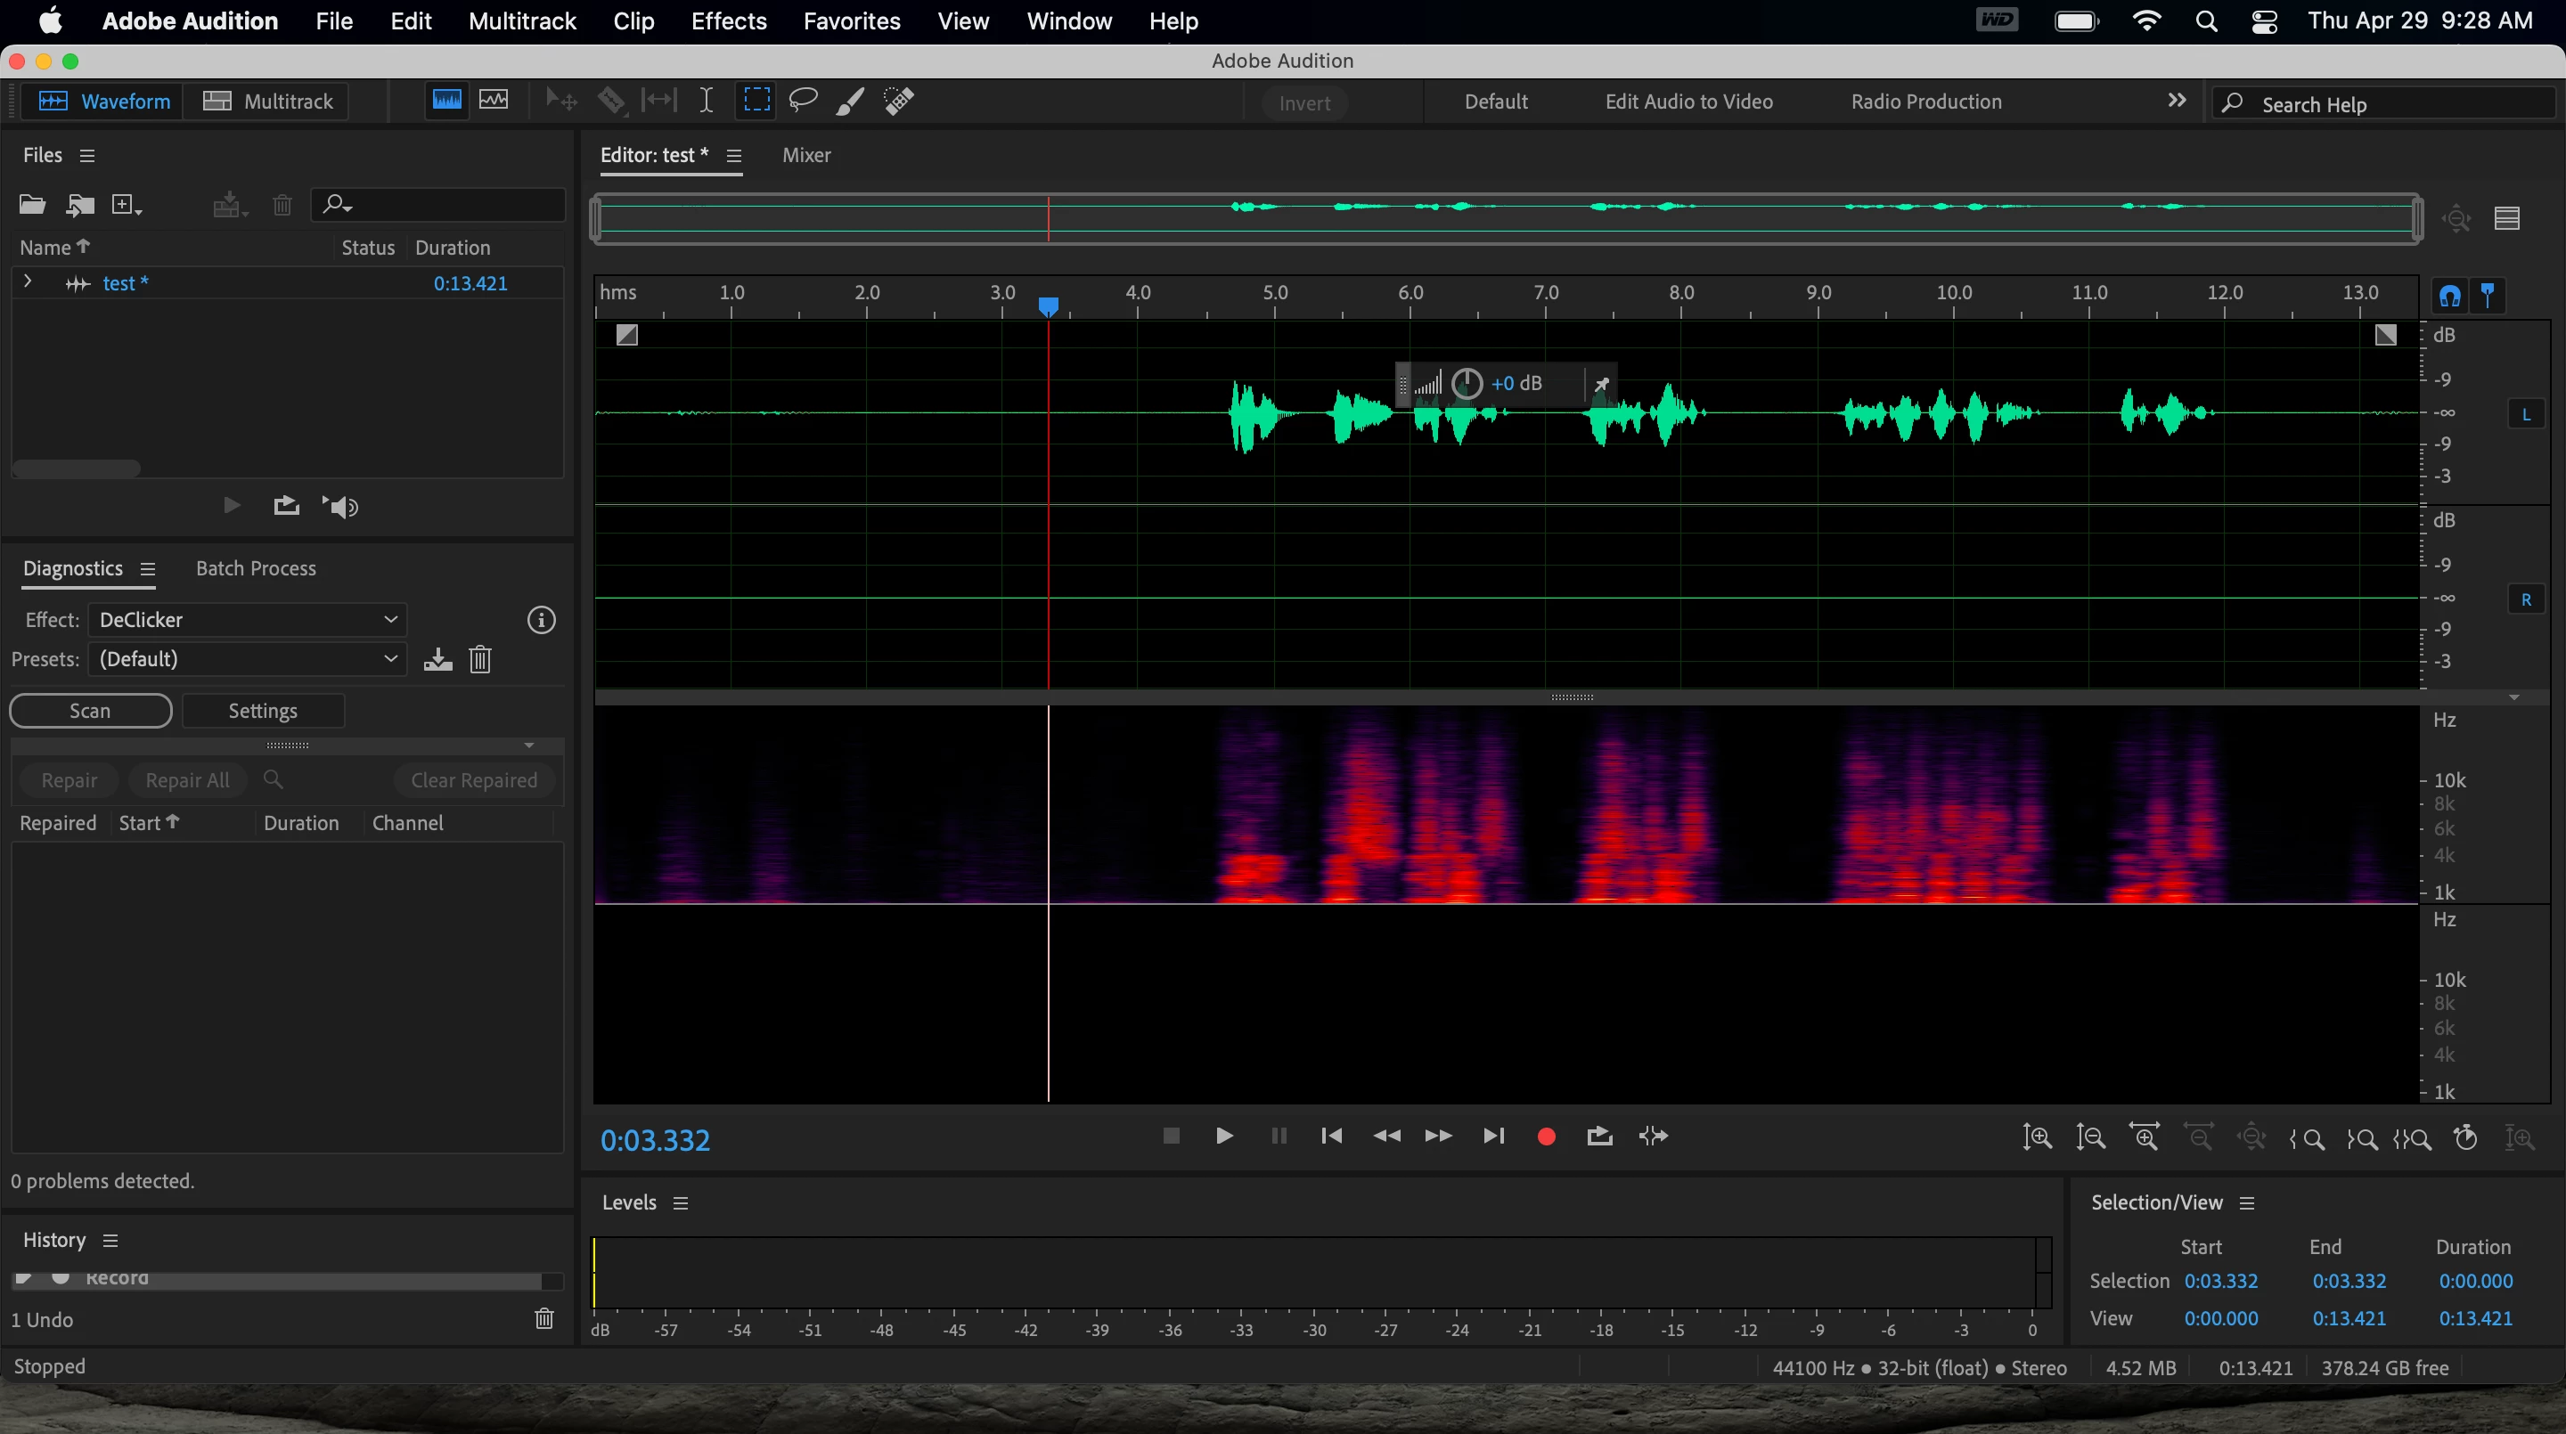Open the Effects menu
Screen dimensions: 2566x1434
[x=728, y=20]
